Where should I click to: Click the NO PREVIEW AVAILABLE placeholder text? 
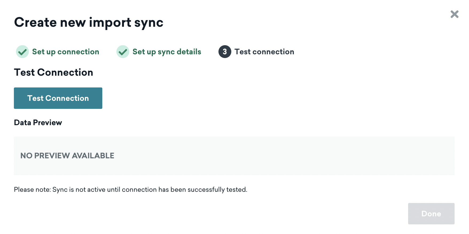pos(67,156)
